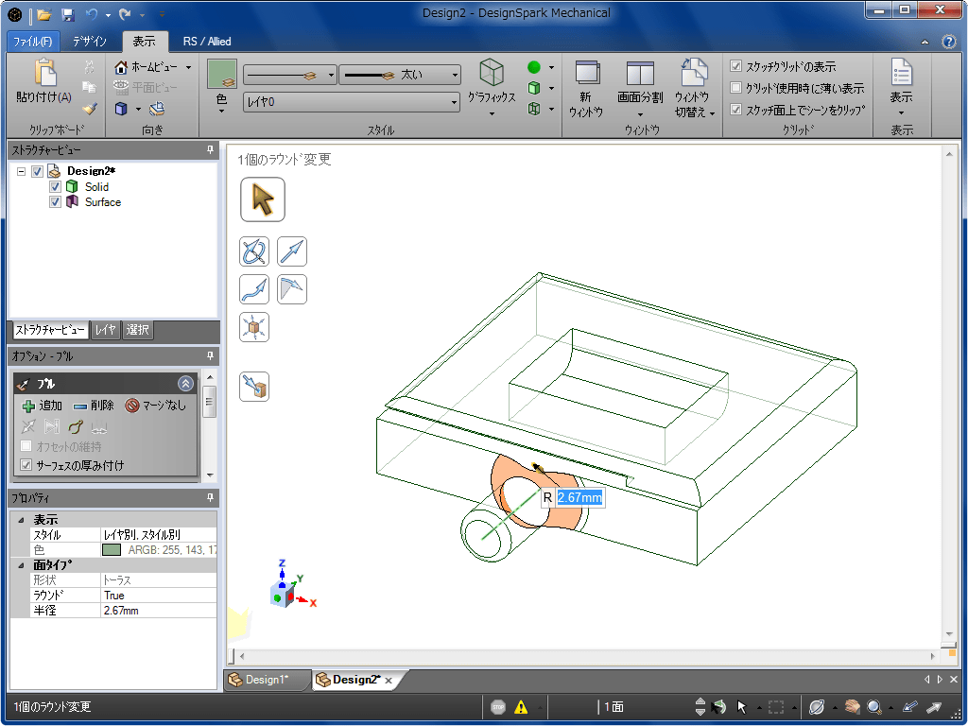Click the green color (色) swatch
The width and height of the screenshot is (968, 726).
coord(222,74)
